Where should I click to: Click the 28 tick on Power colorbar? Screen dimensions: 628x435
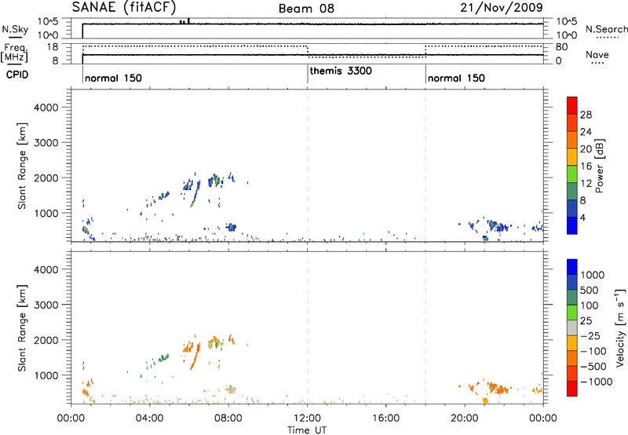click(586, 115)
